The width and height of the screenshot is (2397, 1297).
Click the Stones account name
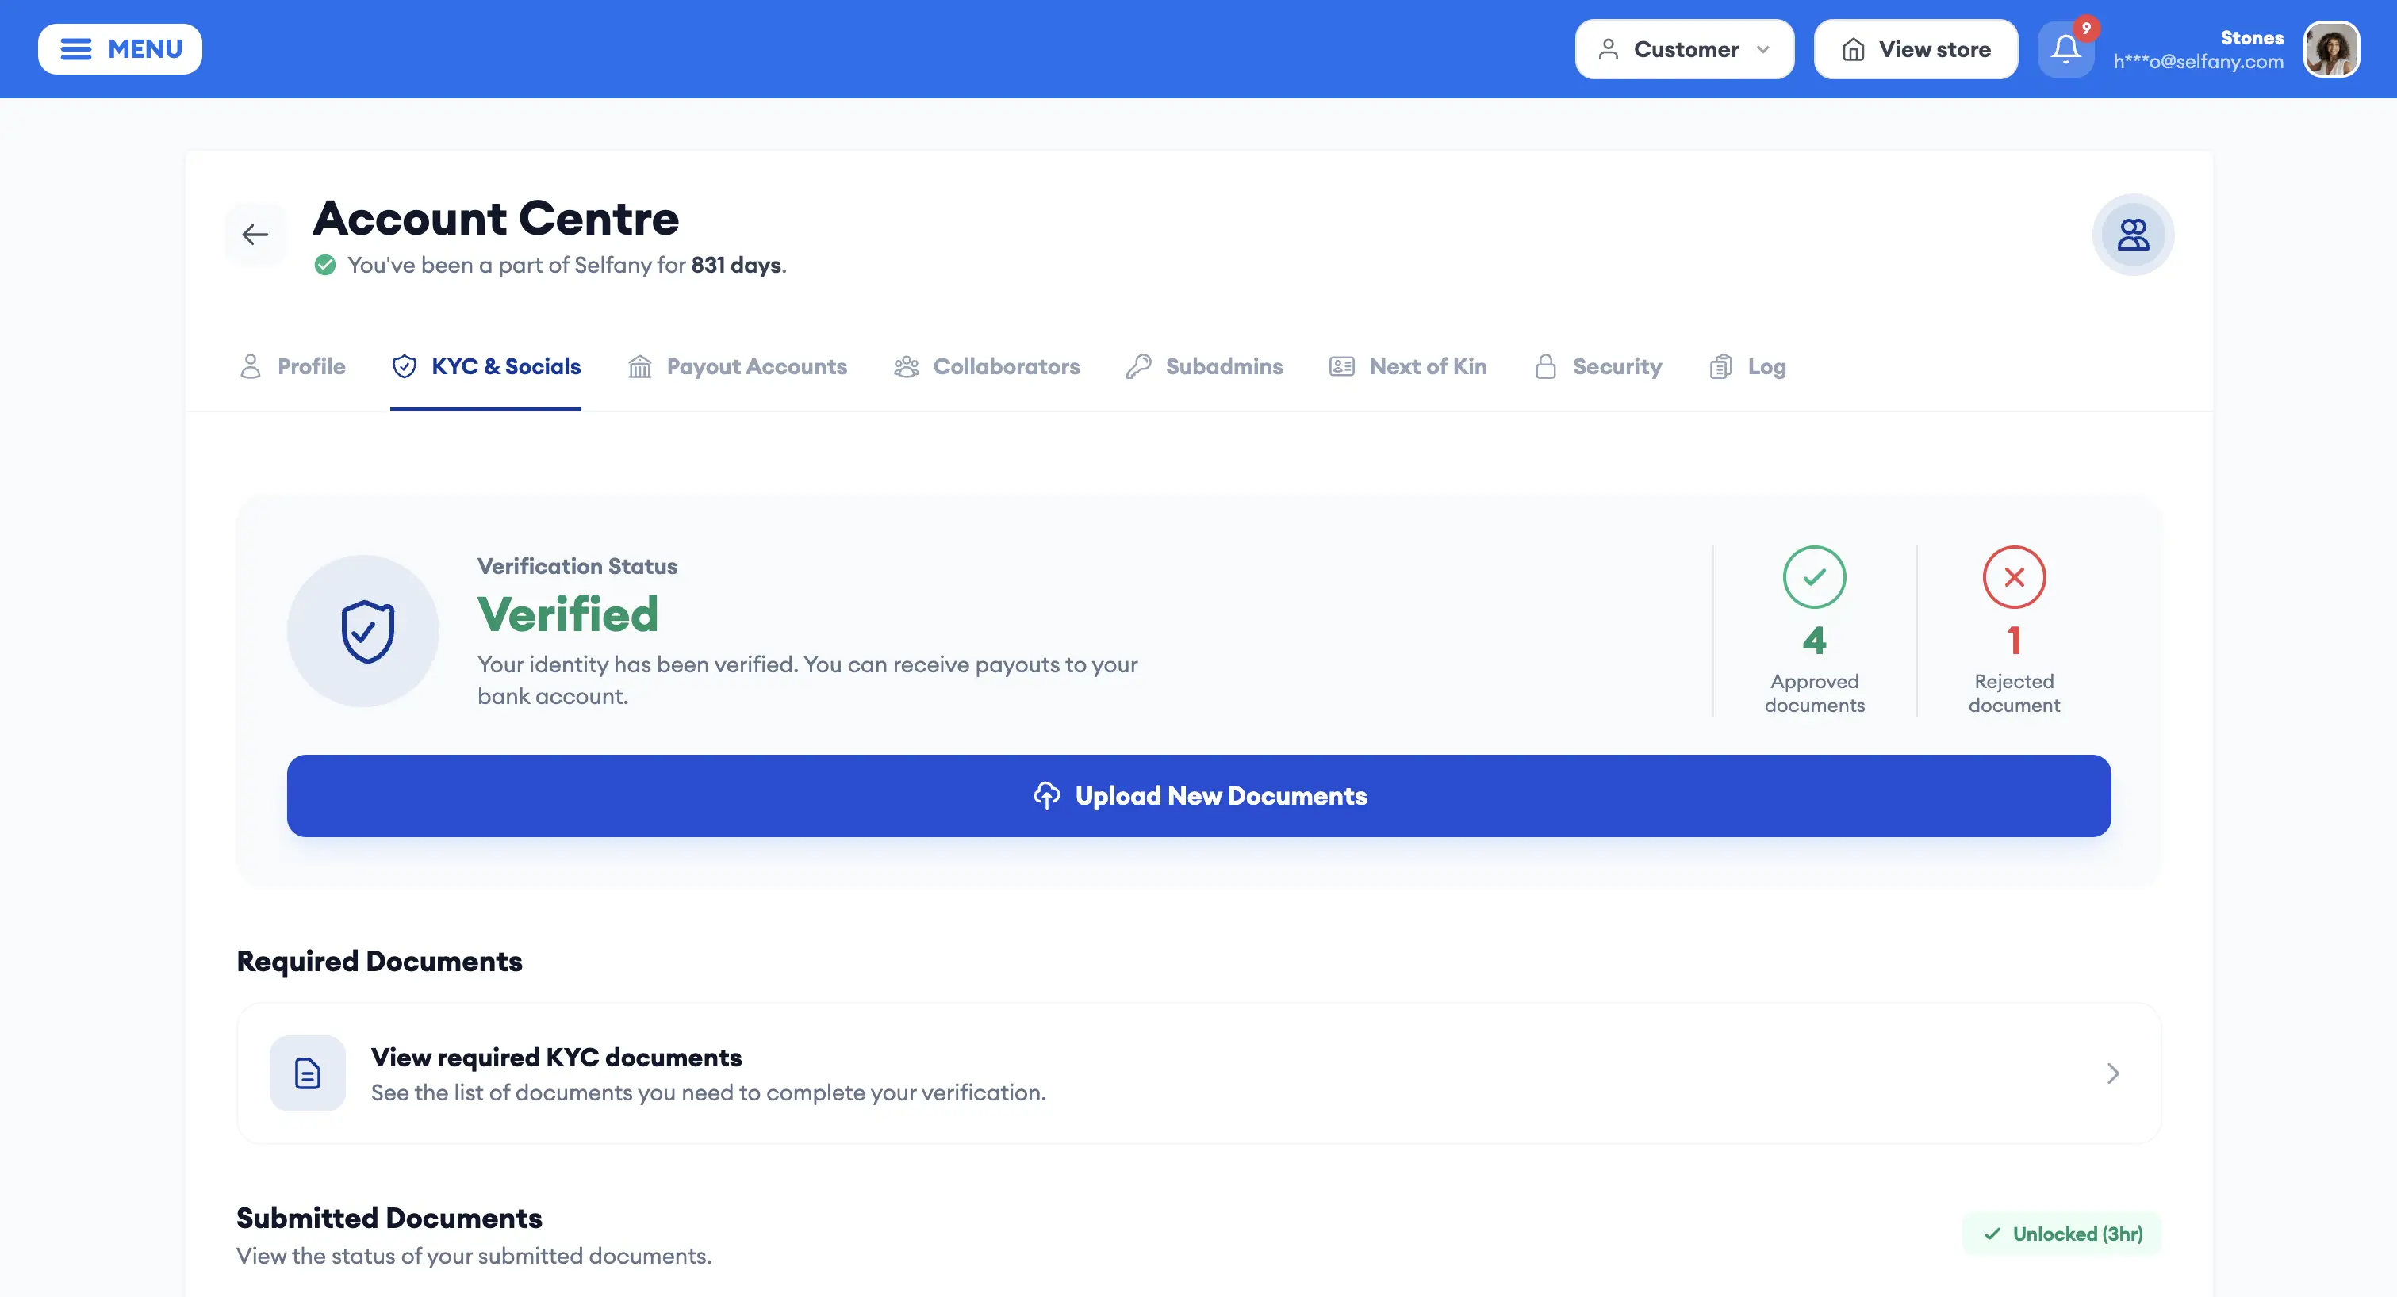pyautogui.click(x=2252, y=38)
